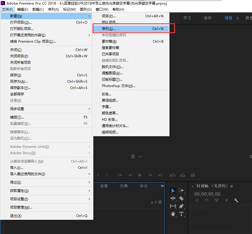
Task: Choose 字幕... in the submenu
Action: (131, 107)
